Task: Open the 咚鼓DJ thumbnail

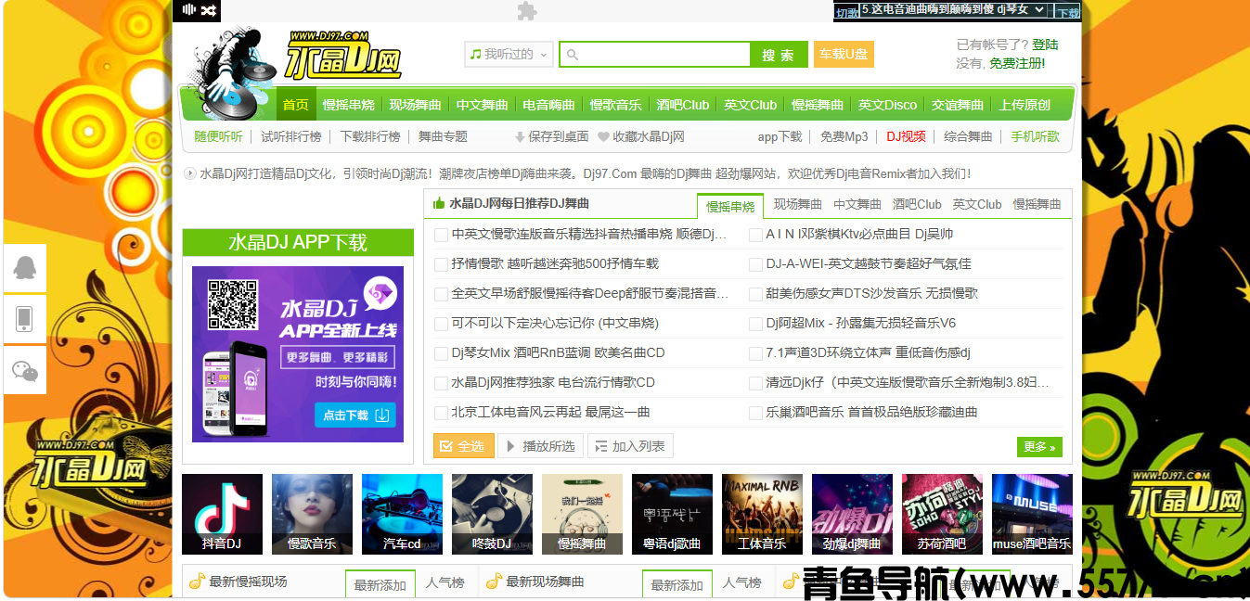Action: coord(492,514)
